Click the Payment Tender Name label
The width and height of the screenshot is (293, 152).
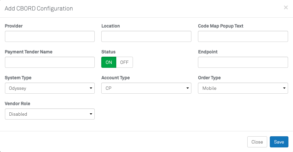[x=28, y=52]
